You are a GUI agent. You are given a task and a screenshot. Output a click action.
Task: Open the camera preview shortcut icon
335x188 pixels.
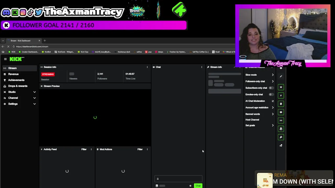tap(281, 129)
